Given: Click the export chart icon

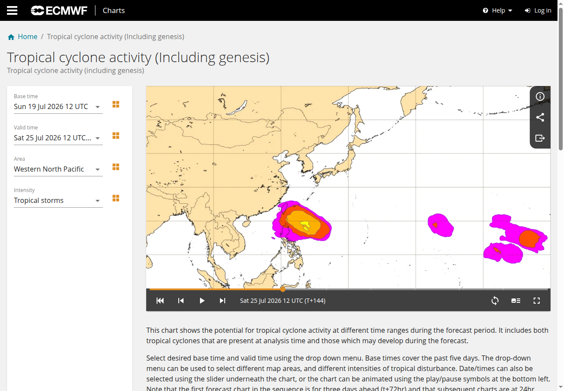Looking at the screenshot, I should [540, 138].
